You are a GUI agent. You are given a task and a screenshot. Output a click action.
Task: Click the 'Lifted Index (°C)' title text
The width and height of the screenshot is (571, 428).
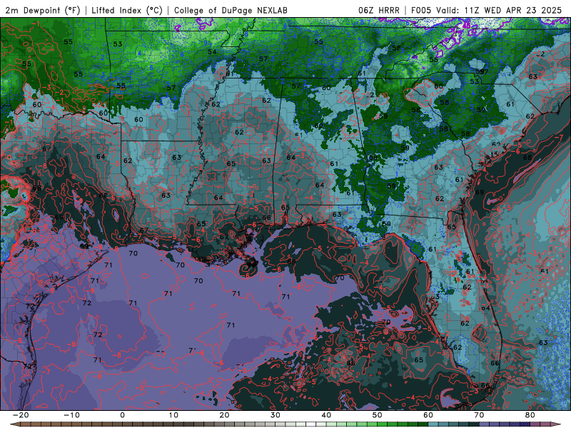click(x=127, y=10)
